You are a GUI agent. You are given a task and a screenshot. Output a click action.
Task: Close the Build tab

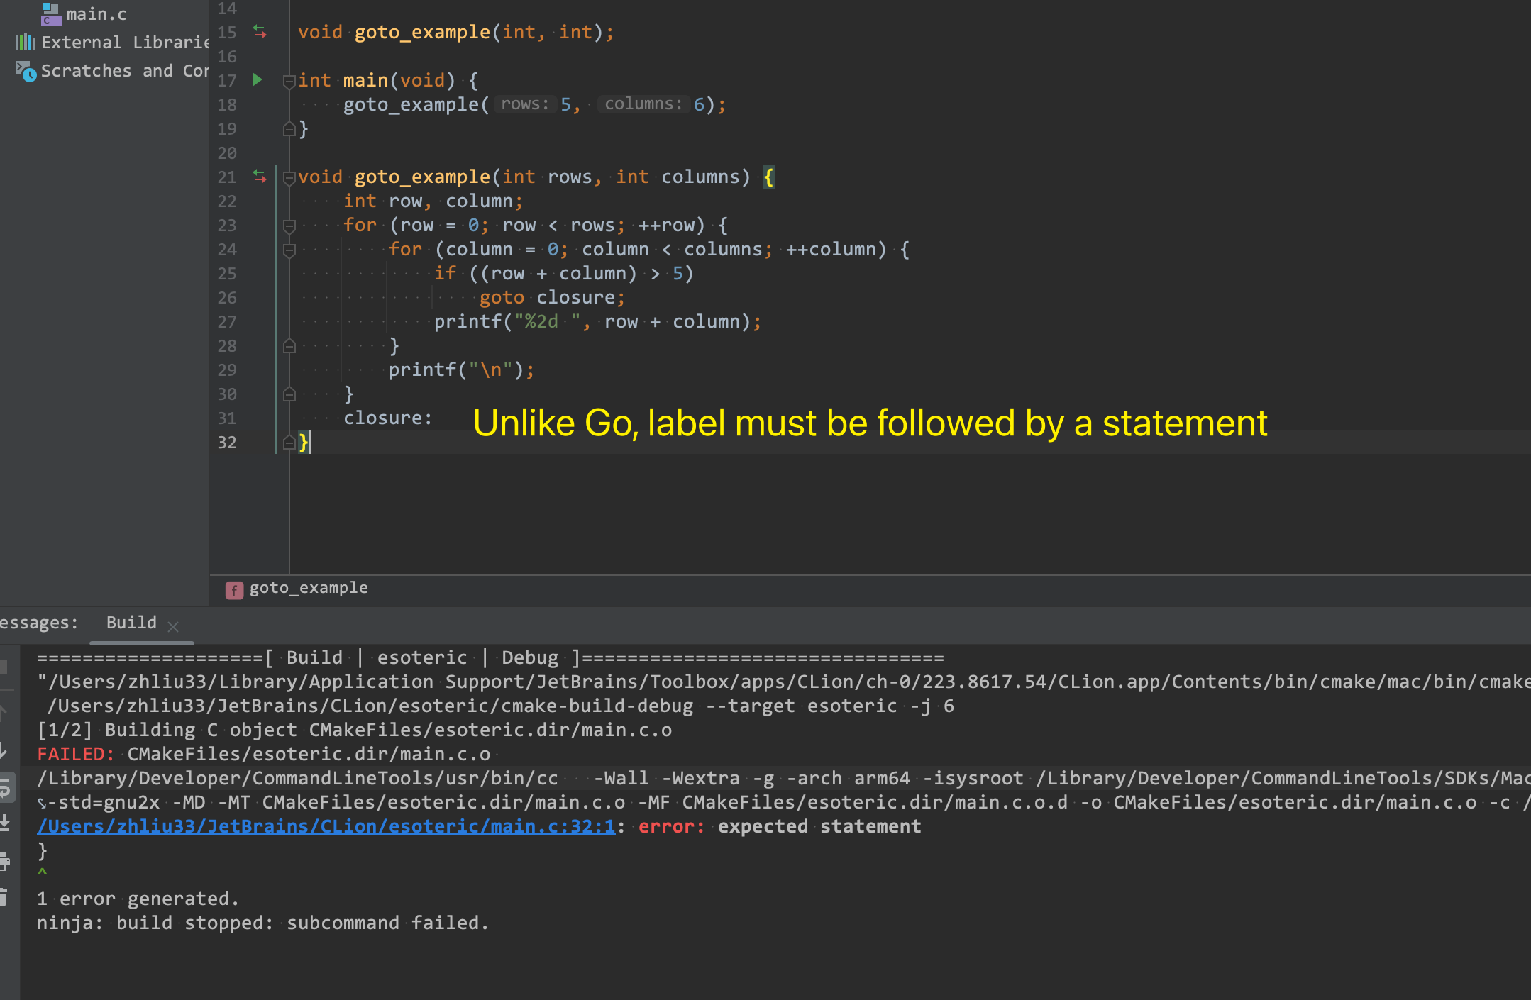[x=173, y=626]
